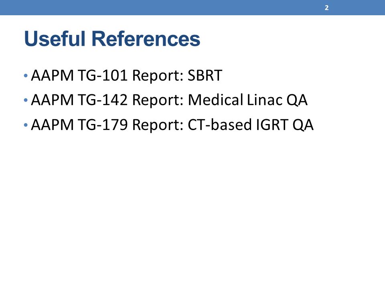Click the word 'Medical' in second bullet
385x289 pixels.
click(216, 100)
